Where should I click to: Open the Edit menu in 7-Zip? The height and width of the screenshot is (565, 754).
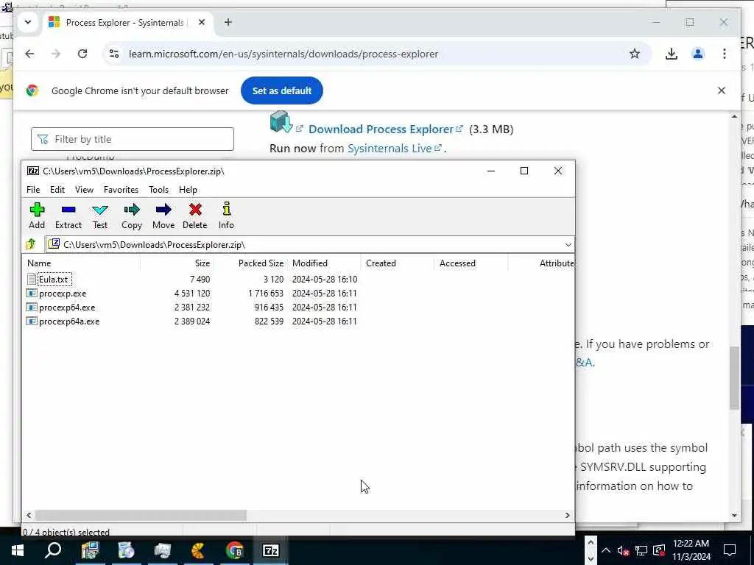pos(57,190)
